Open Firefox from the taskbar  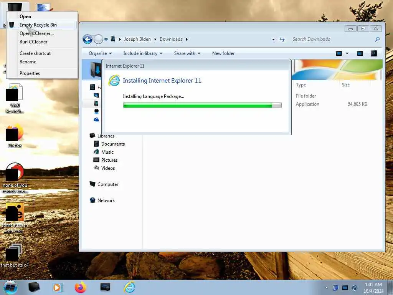point(81,287)
